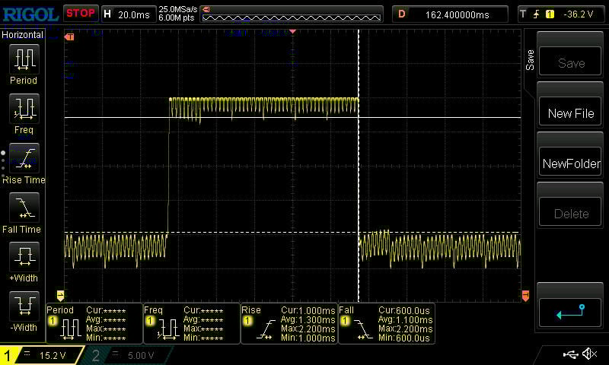
Task: Choose the Rise Time measurement icon
Action: (x=24, y=159)
